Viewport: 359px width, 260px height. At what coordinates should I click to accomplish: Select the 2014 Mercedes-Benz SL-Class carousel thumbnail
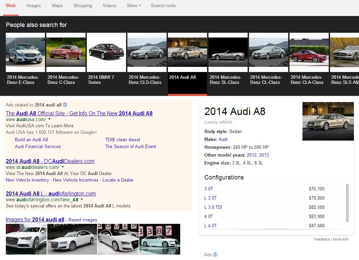pos(228,52)
